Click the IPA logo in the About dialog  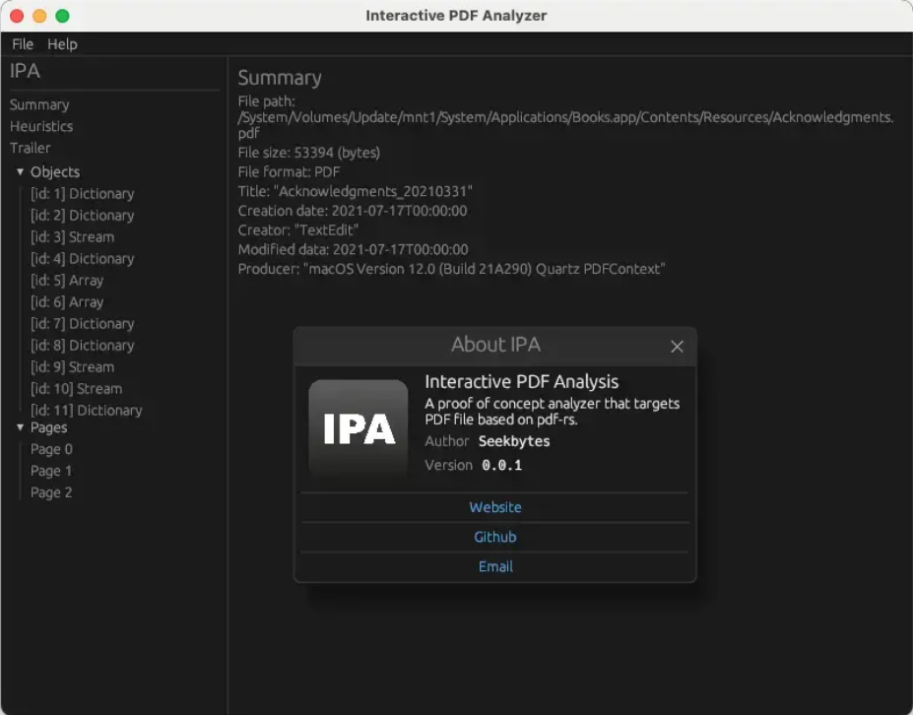pos(359,426)
